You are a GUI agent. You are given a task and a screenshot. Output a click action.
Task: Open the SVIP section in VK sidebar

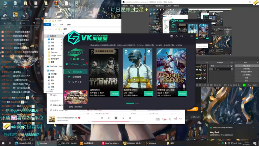76,82
